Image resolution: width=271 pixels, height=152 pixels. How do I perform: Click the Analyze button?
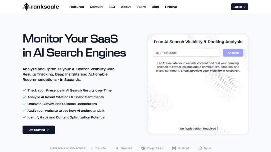(x=233, y=53)
